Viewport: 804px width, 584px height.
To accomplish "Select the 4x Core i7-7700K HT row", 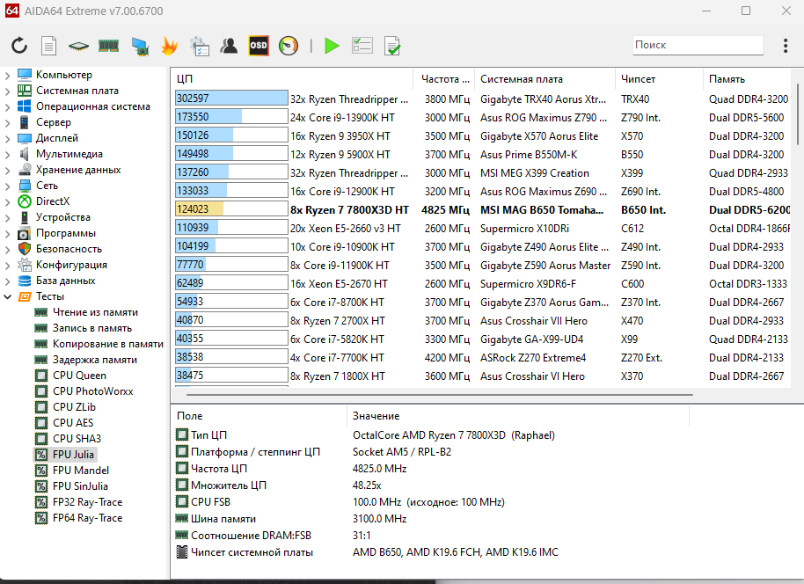I will (x=337, y=357).
